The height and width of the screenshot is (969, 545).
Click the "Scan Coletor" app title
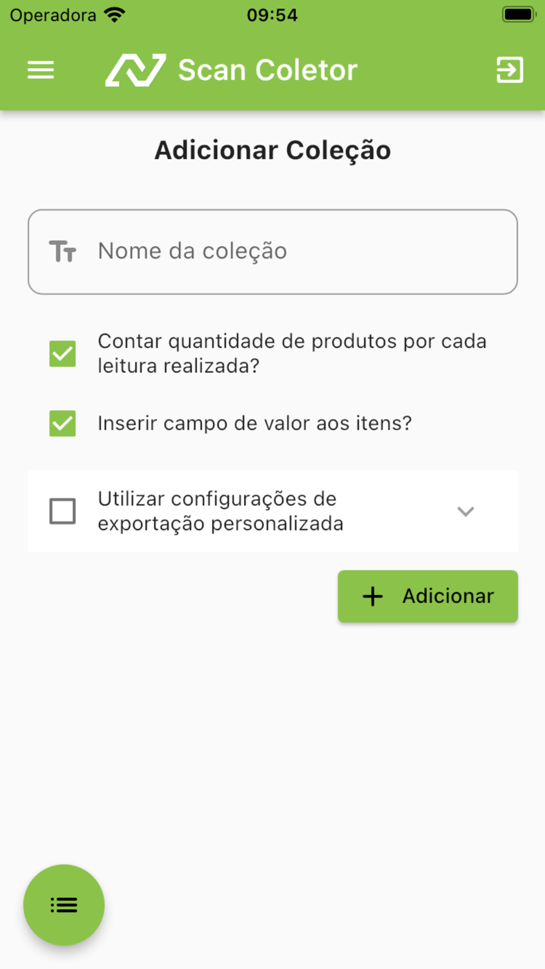[268, 70]
